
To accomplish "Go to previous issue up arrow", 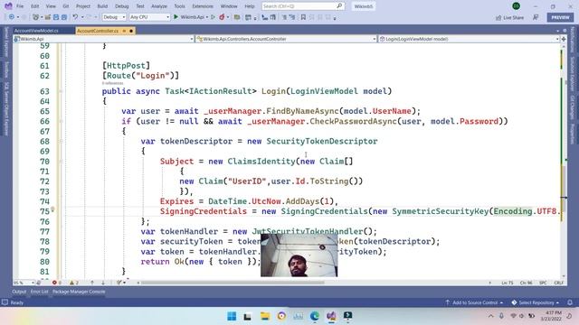I will coord(92,283).
